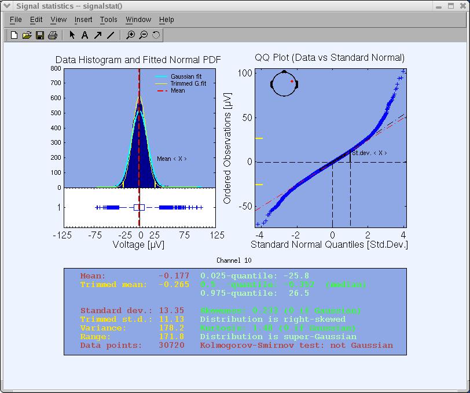470x393 pixels.
Task: Open the Edit menu
Action: [36, 20]
